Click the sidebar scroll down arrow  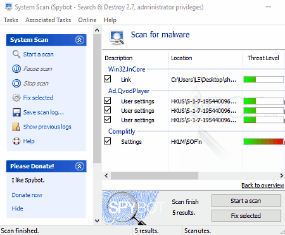97,221
